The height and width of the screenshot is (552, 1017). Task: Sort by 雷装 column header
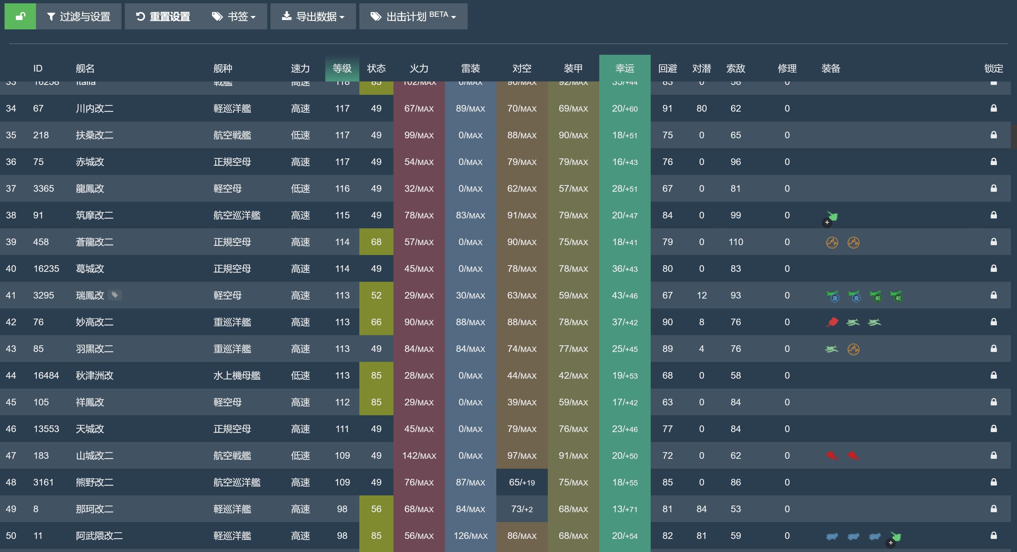(x=471, y=68)
